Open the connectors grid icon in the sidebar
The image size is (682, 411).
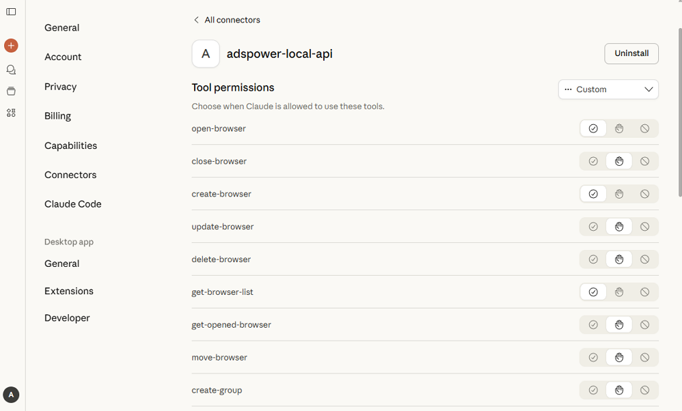coord(11,113)
